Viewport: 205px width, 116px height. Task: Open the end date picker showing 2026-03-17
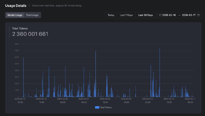coord(189,15)
